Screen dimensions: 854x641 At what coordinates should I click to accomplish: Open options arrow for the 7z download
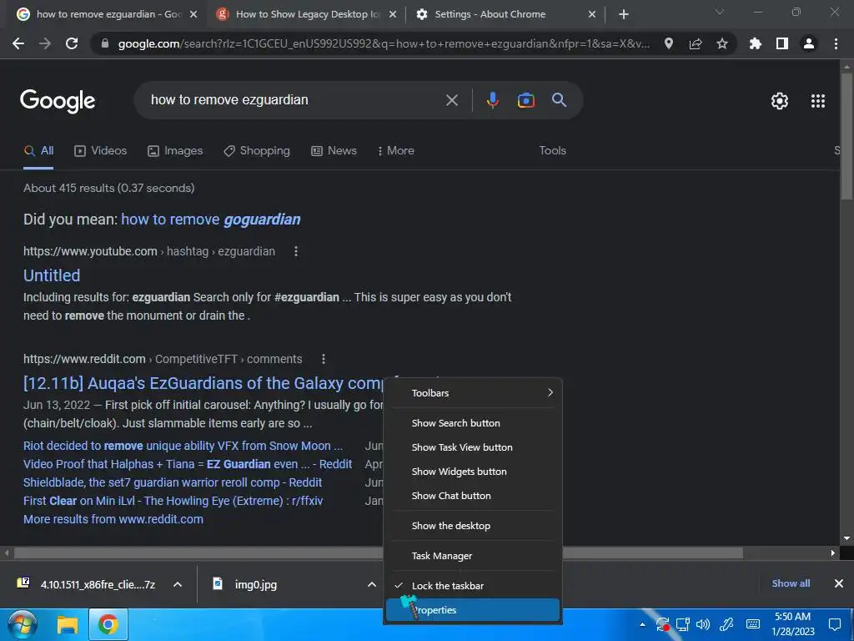[x=178, y=584]
